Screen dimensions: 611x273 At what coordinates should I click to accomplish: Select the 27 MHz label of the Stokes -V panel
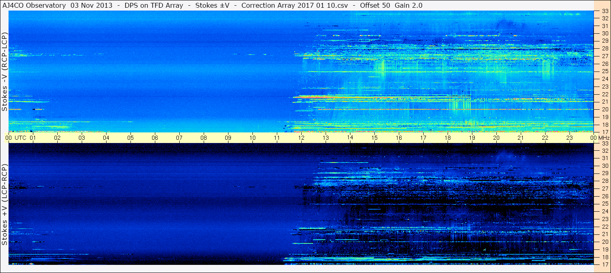pos(605,56)
